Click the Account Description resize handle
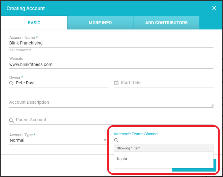 [x=212, y=105]
